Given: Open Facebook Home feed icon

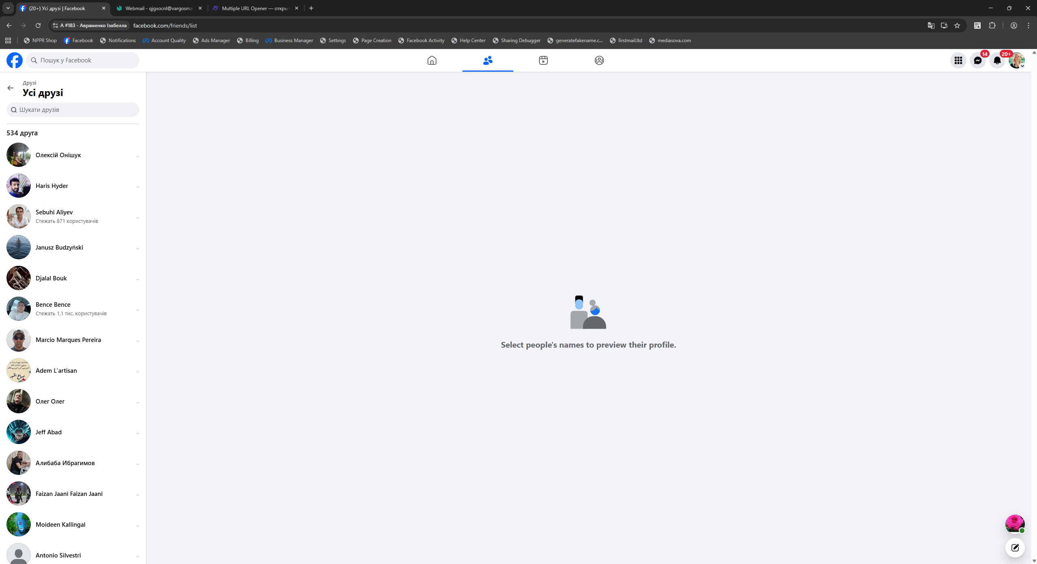Looking at the screenshot, I should (432, 60).
